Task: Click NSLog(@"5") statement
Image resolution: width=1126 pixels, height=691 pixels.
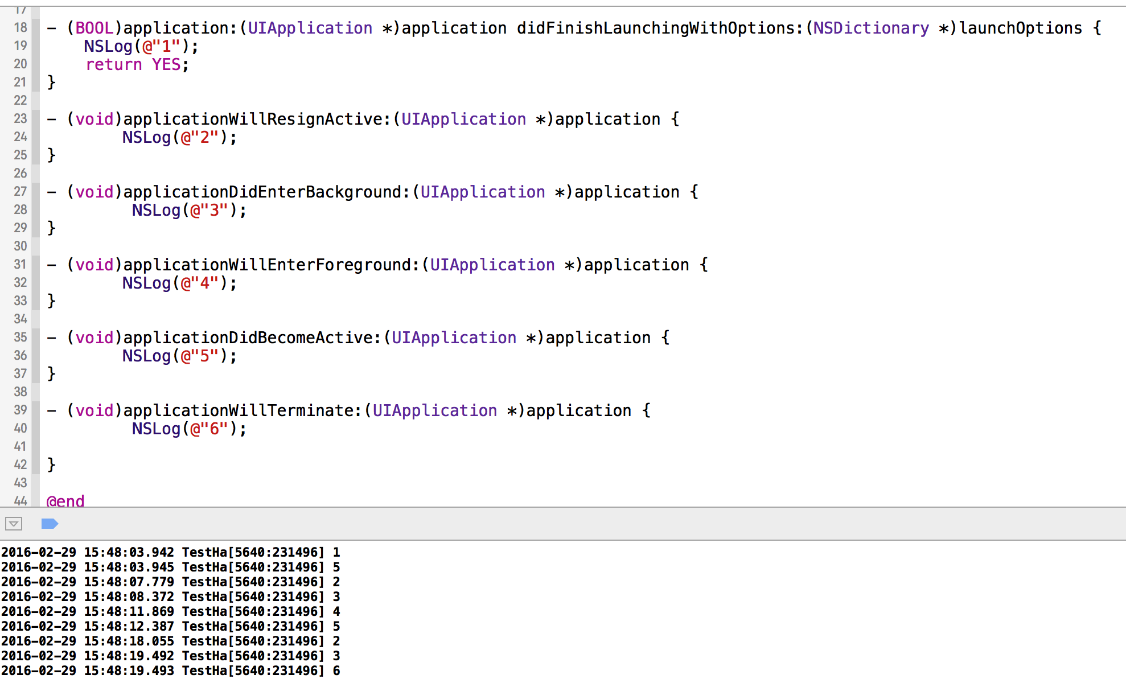Action: tap(179, 356)
